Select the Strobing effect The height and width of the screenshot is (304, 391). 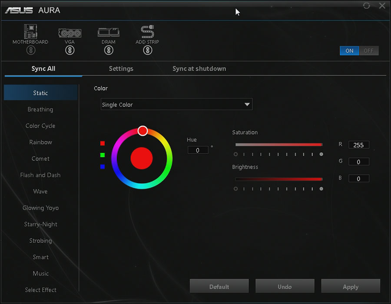pos(41,241)
